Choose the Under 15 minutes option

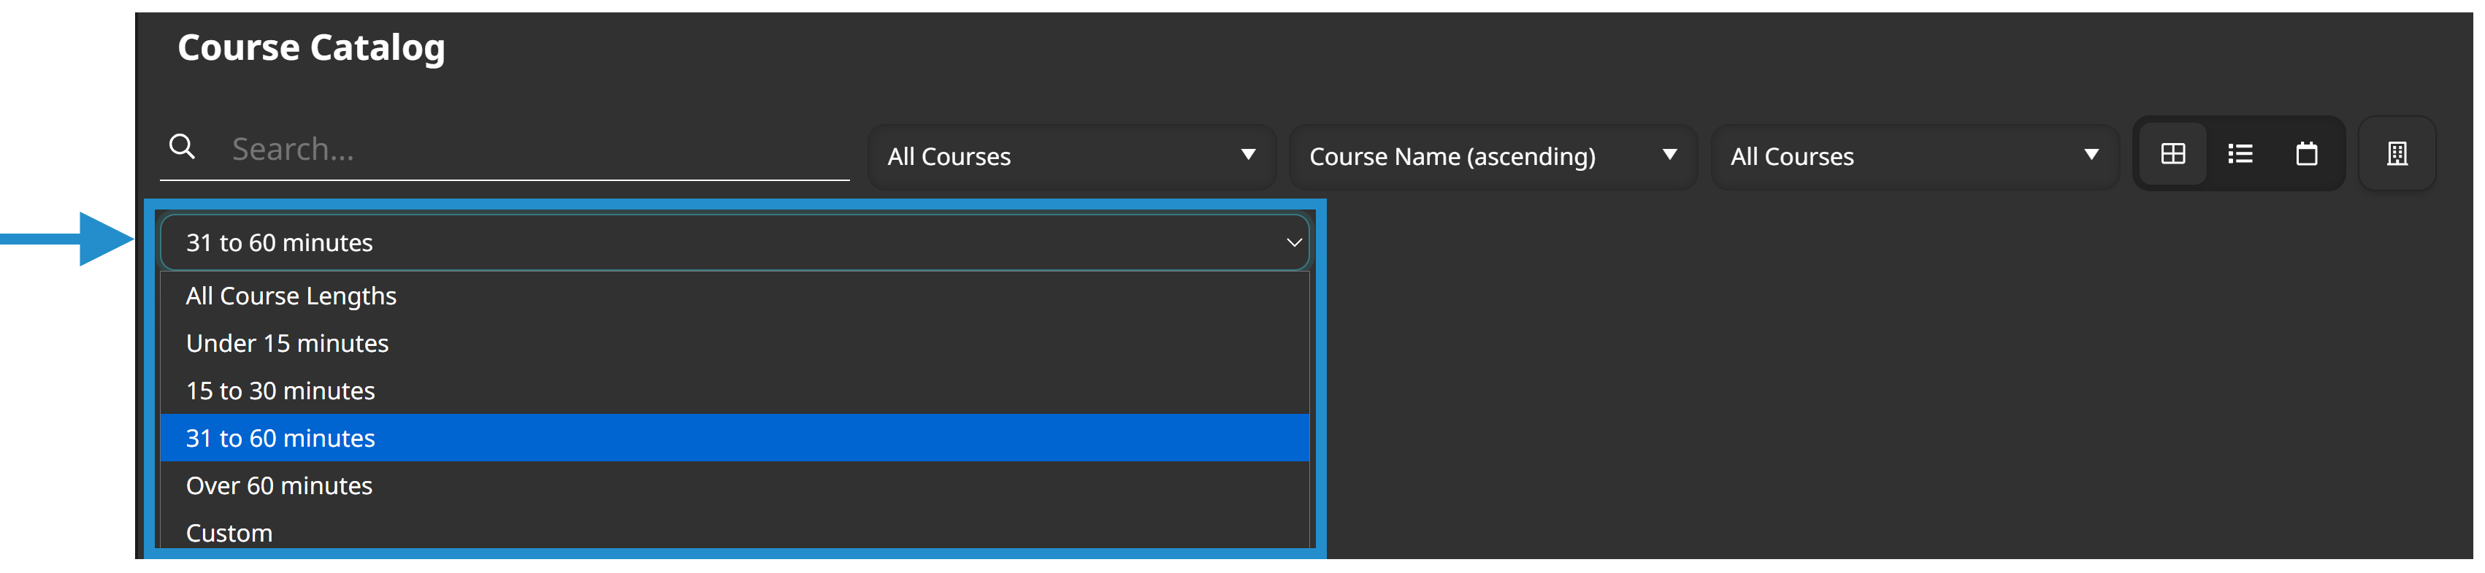(288, 343)
